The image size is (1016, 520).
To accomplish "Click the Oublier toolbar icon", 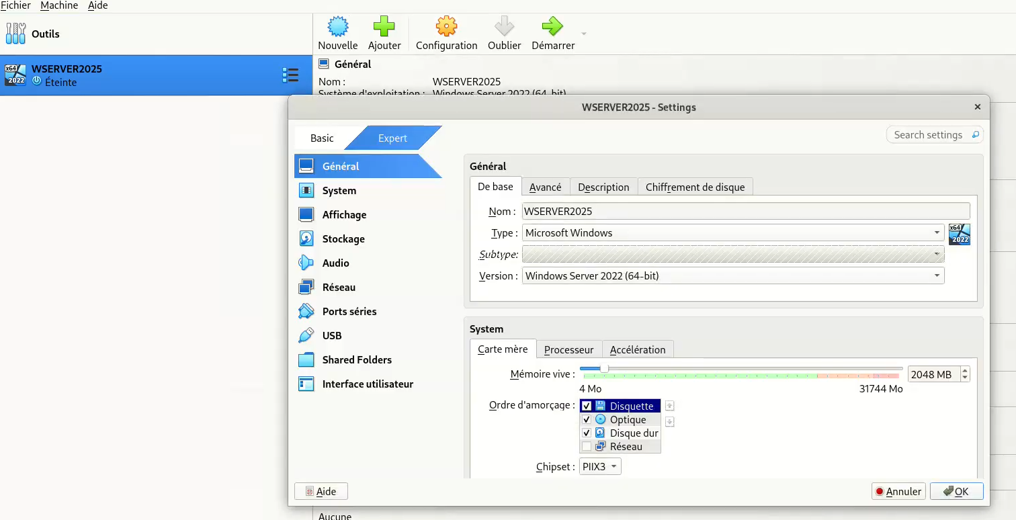I will click(x=504, y=32).
